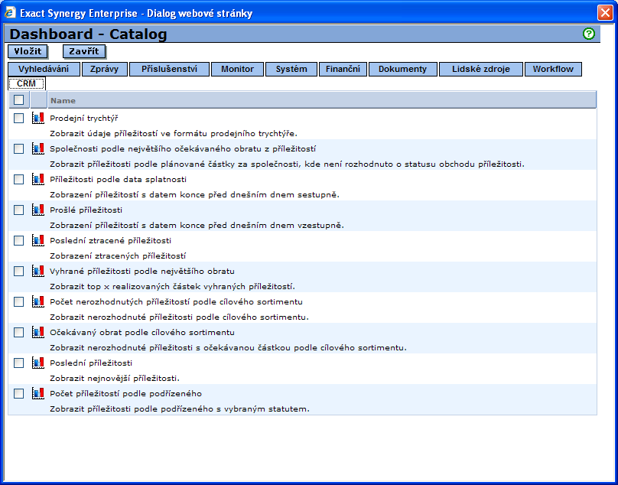Tick checkbox for Společnosti podle největšího očekávaného obratu
The height and width of the screenshot is (485, 618).
18,148
